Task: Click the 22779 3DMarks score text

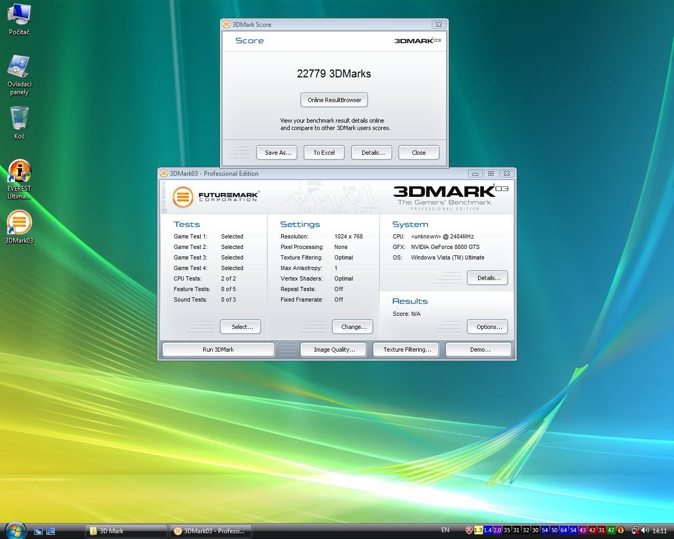Action: tap(334, 74)
